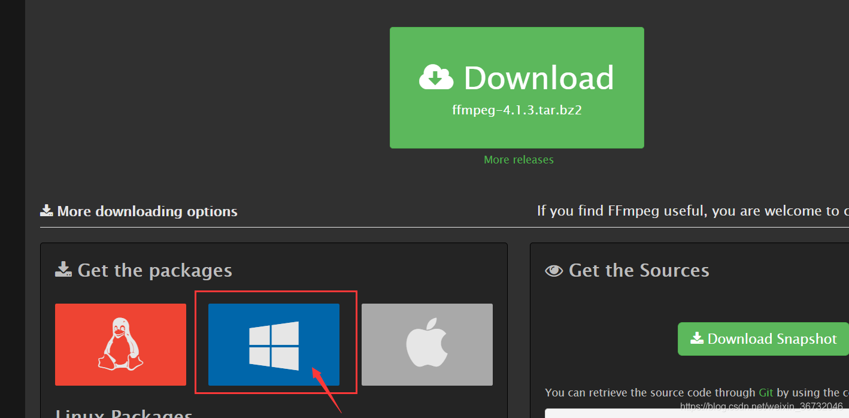
Task: Click the git source code input box
Action: coord(697,413)
